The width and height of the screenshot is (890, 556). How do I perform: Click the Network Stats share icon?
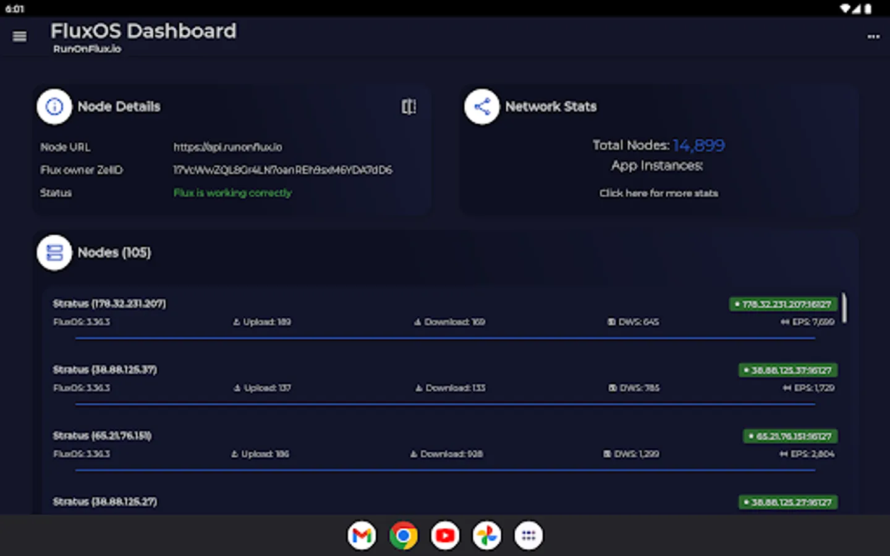pyautogui.click(x=482, y=107)
